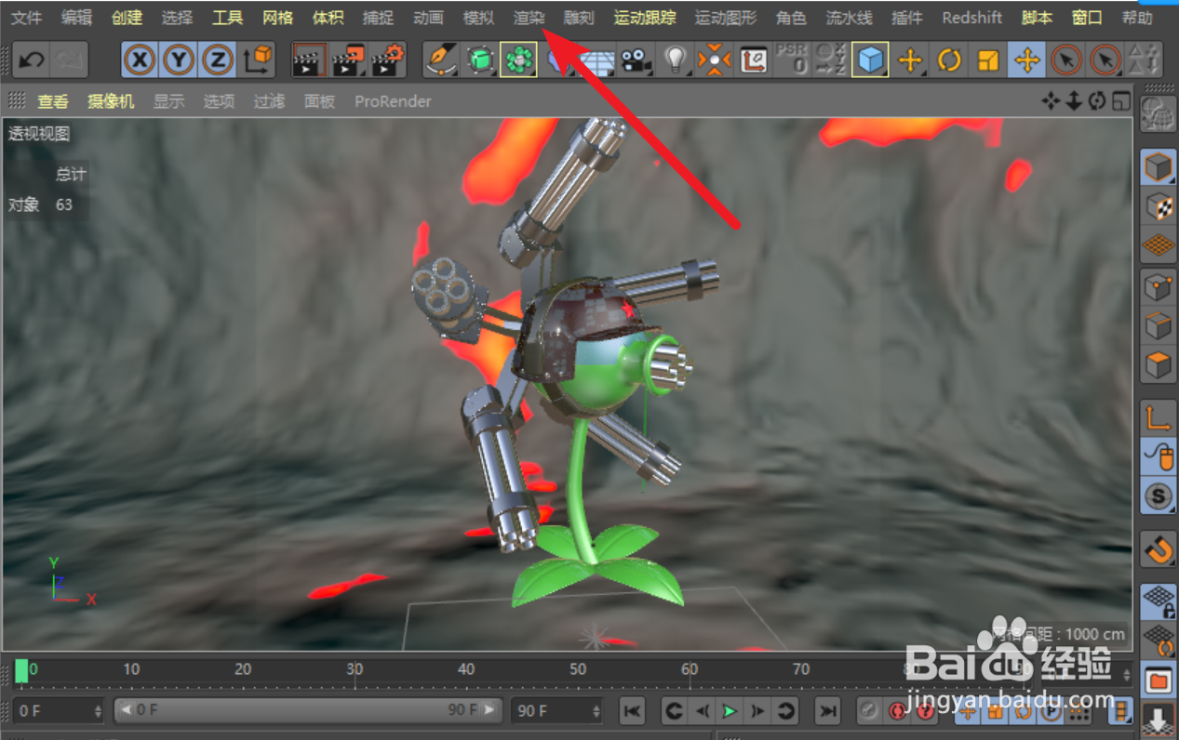Open the 模拟 menu
This screenshot has height=740, width=1179.
(x=478, y=18)
